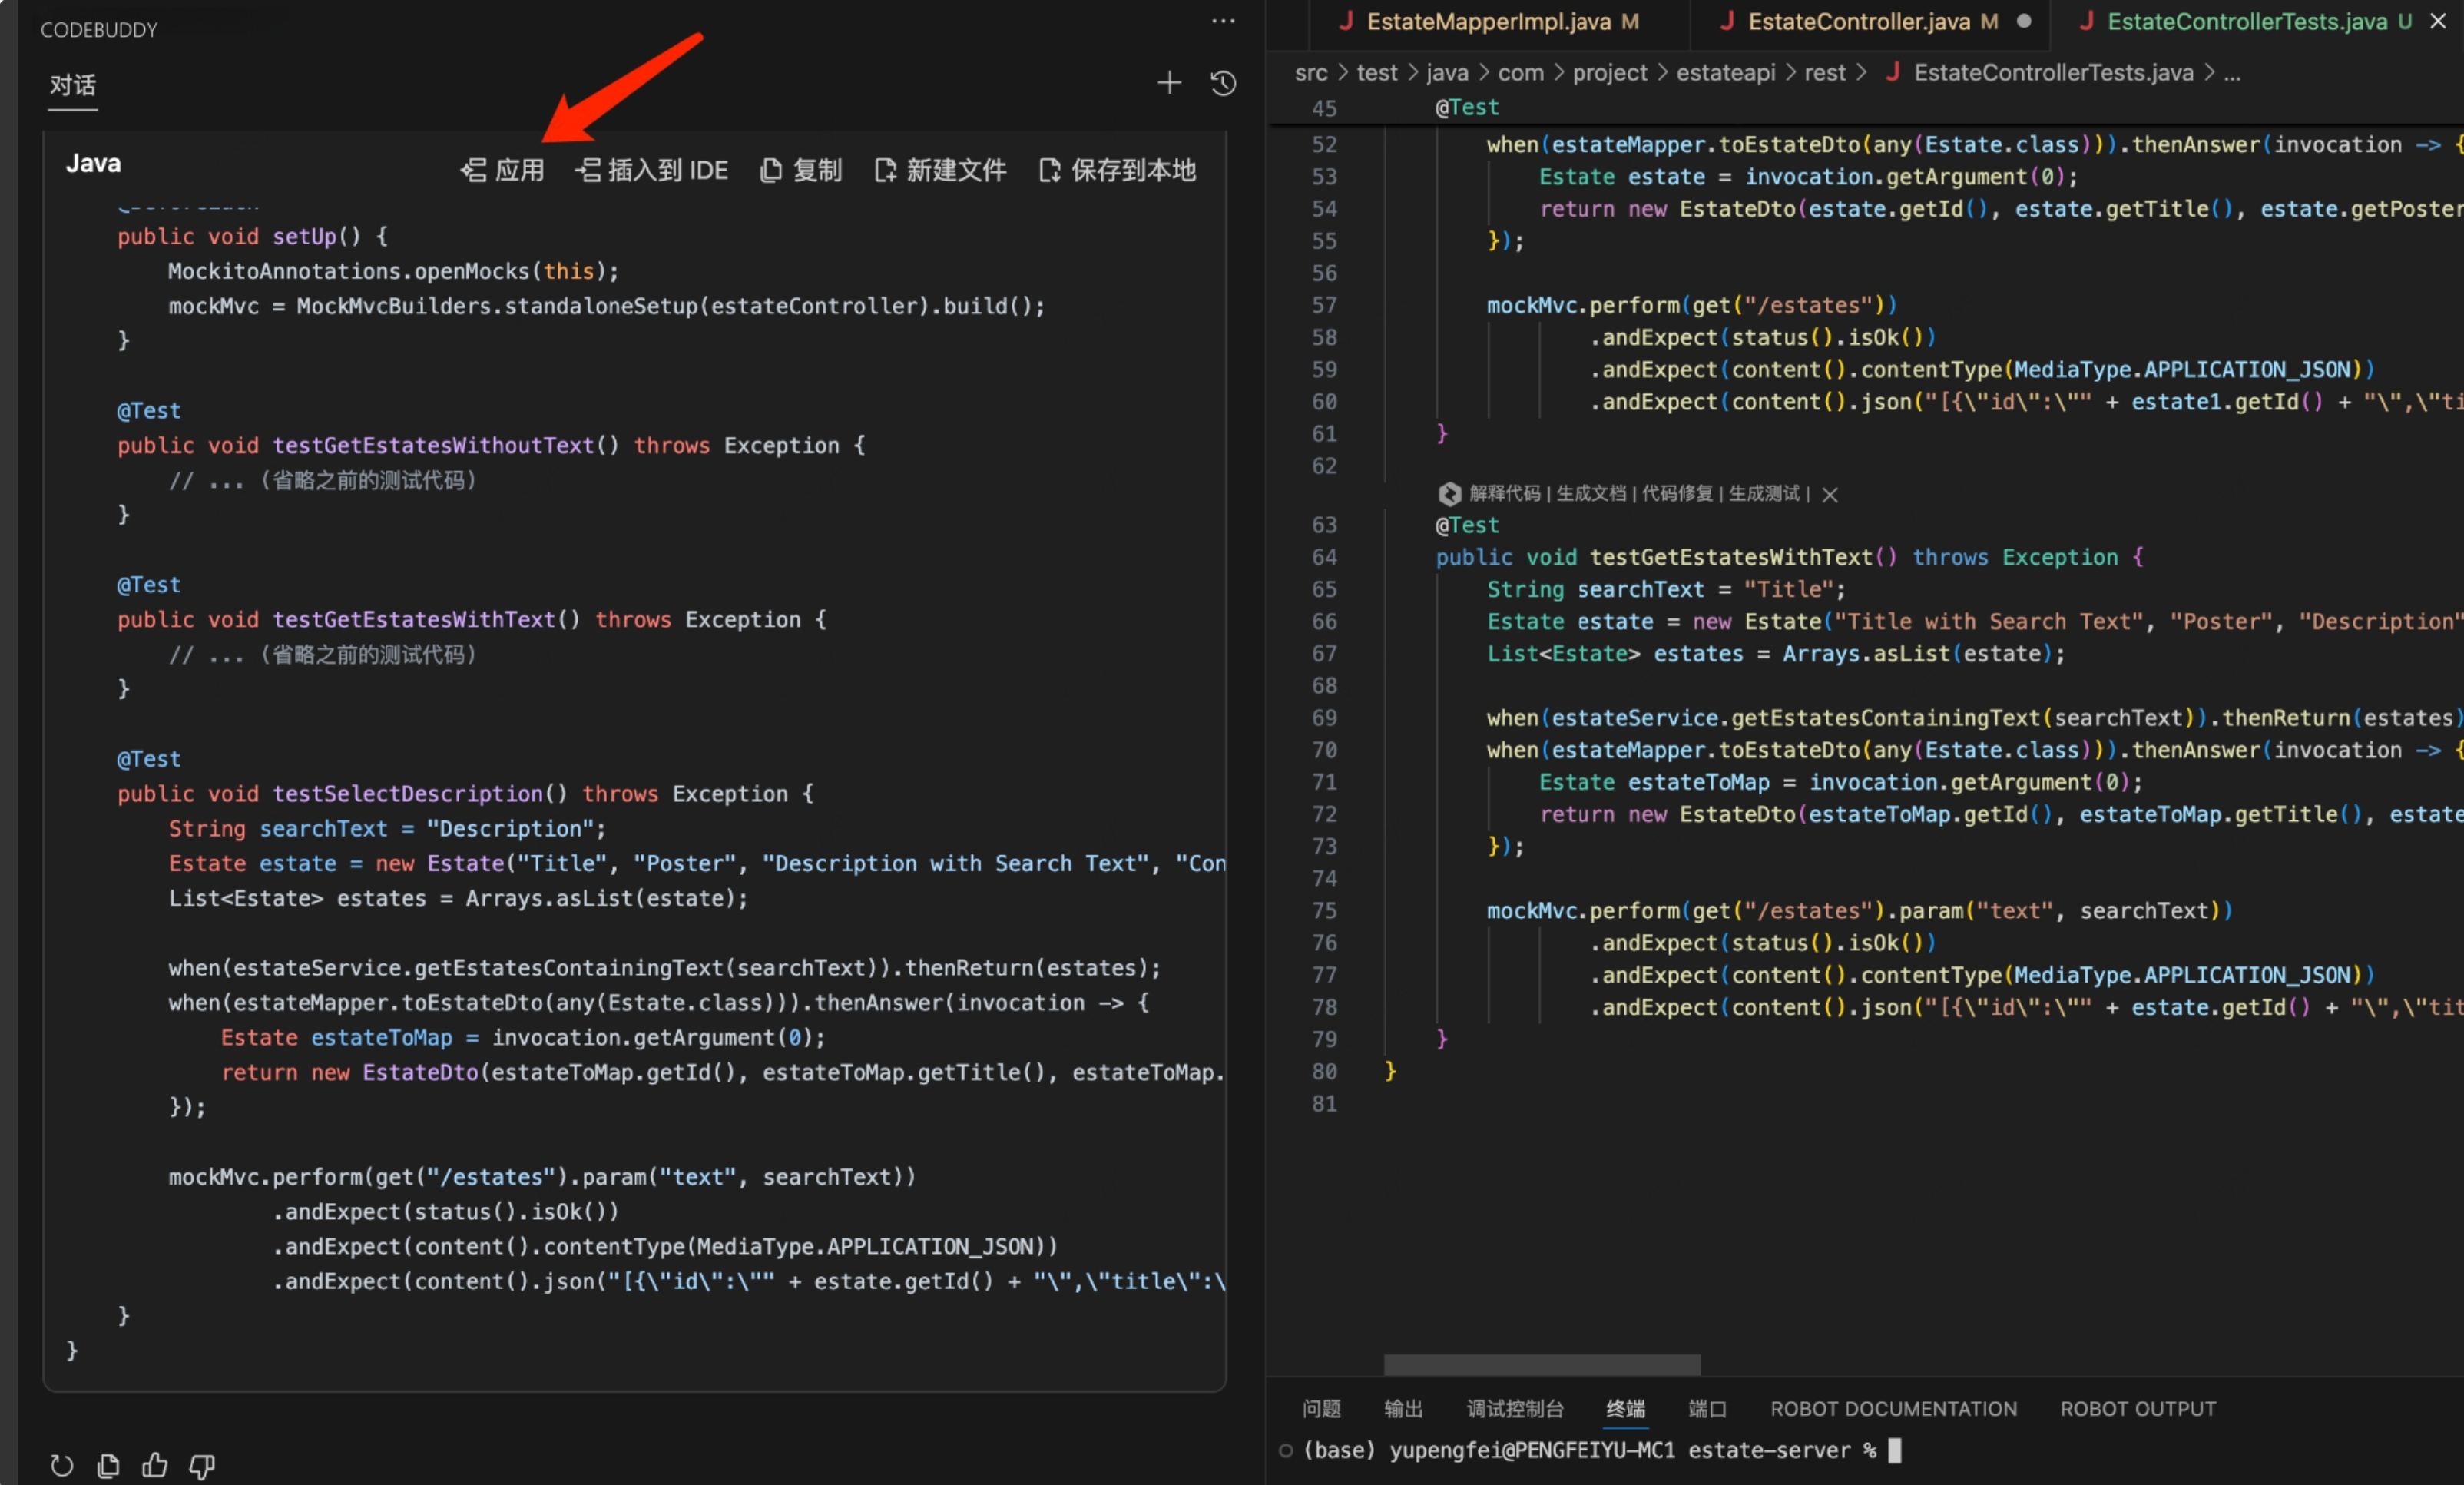Screen dimensions: 2464x1485
Task: Expand the 'estateapi' breadcrumb segment
Action: 1725,73
